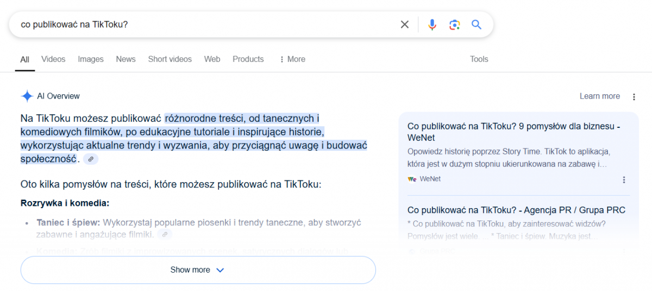Submit search with magnifying glass icon
The height and width of the screenshot is (291, 652).
477,24
